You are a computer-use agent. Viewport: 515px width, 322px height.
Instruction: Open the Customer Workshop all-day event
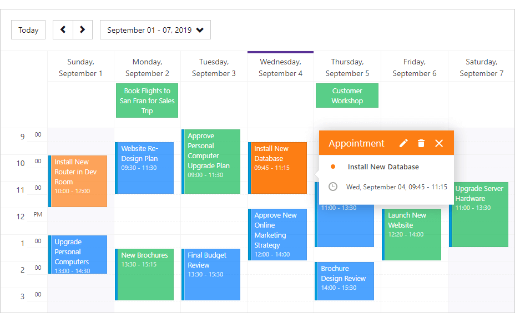[347, 95]
